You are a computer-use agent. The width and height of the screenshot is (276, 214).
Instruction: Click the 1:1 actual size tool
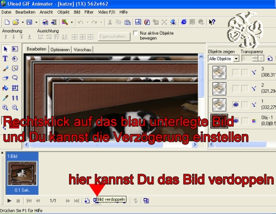tap(15, 98)
